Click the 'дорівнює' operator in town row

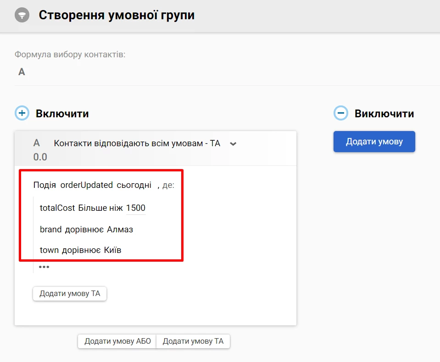tap(81, 250)
